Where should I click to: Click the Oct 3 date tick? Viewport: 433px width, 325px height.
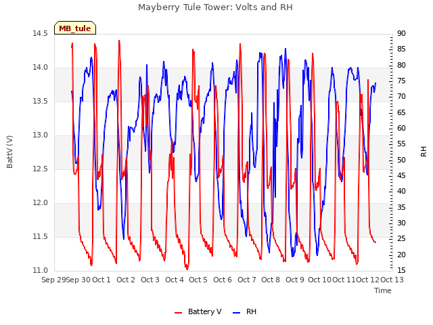[x=150, y=280]
